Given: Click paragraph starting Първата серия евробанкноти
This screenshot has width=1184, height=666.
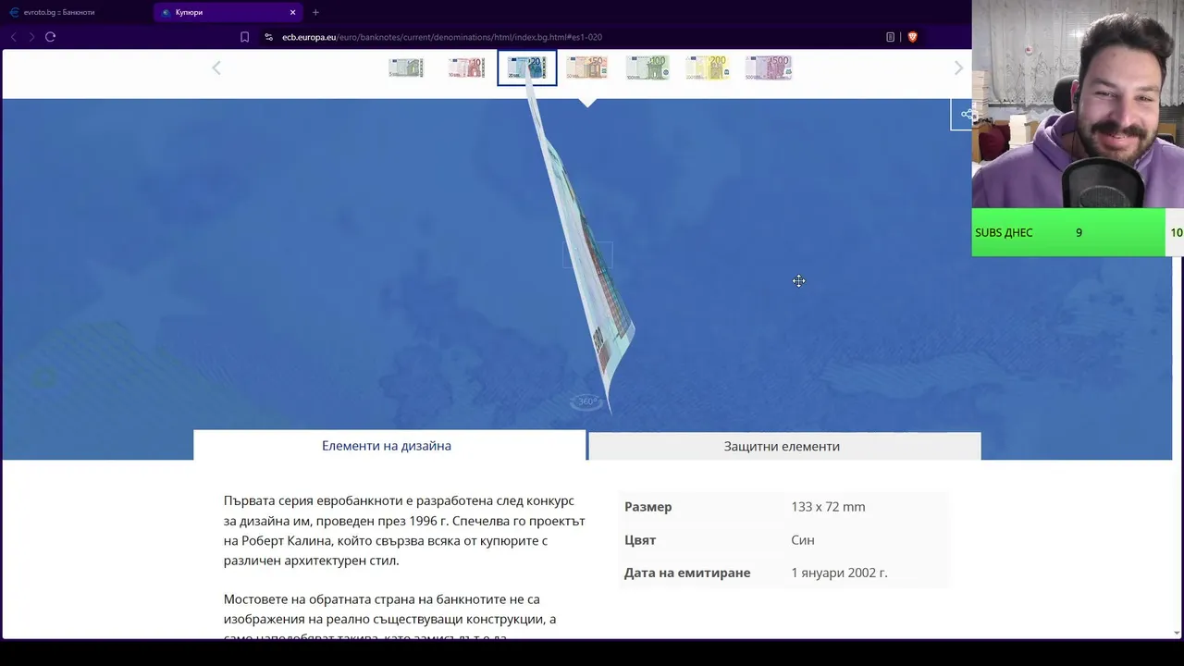Looking at the screenshot, I should 404,530.
